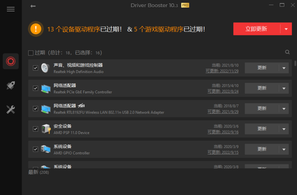Open 可更新: 2022/11/29 link for audio
297x195 pixels.
222,71
